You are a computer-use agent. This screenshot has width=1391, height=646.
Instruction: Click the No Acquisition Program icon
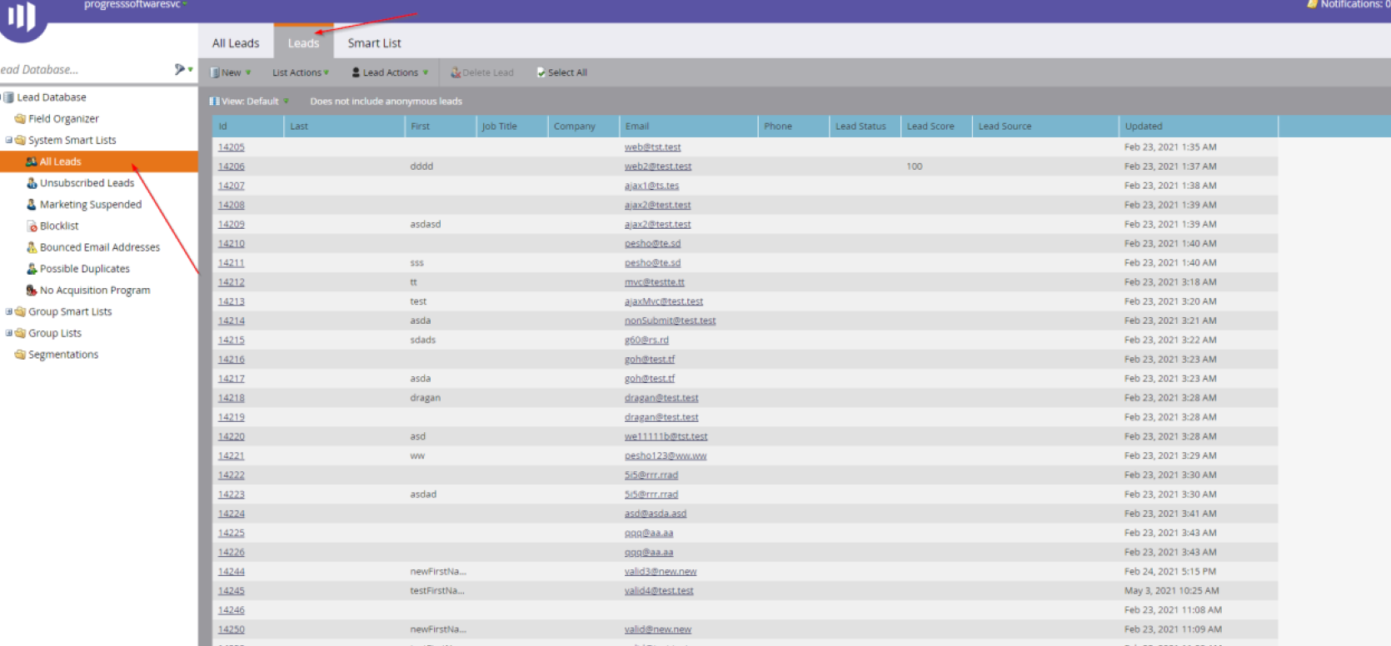[x=32, y=290]
